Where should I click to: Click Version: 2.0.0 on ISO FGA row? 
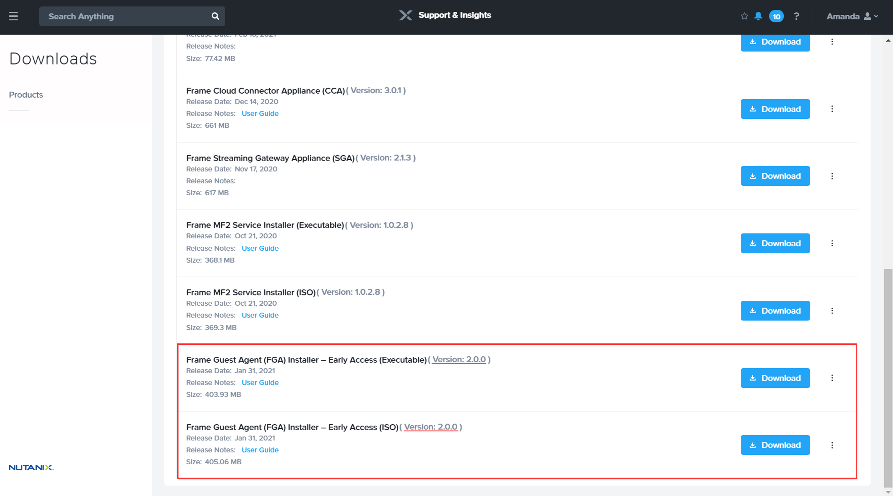431,427
